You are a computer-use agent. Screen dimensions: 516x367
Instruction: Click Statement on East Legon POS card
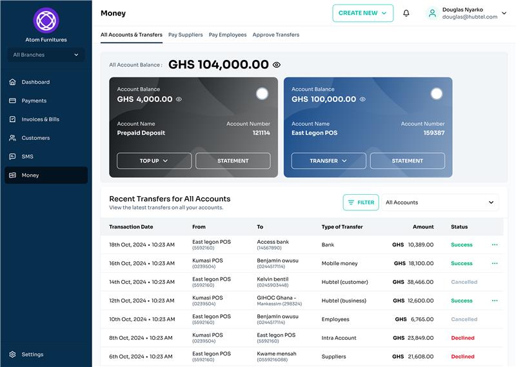tap(407, 161)
